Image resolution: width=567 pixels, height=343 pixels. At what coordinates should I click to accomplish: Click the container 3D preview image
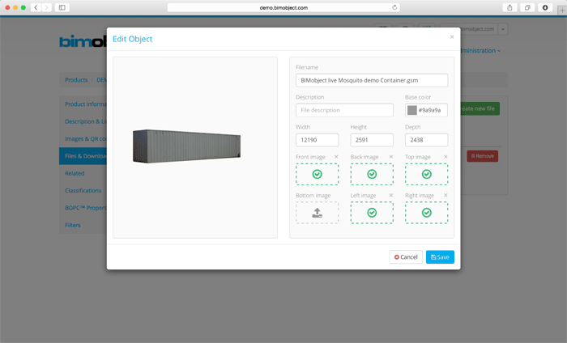click(186, 148)
